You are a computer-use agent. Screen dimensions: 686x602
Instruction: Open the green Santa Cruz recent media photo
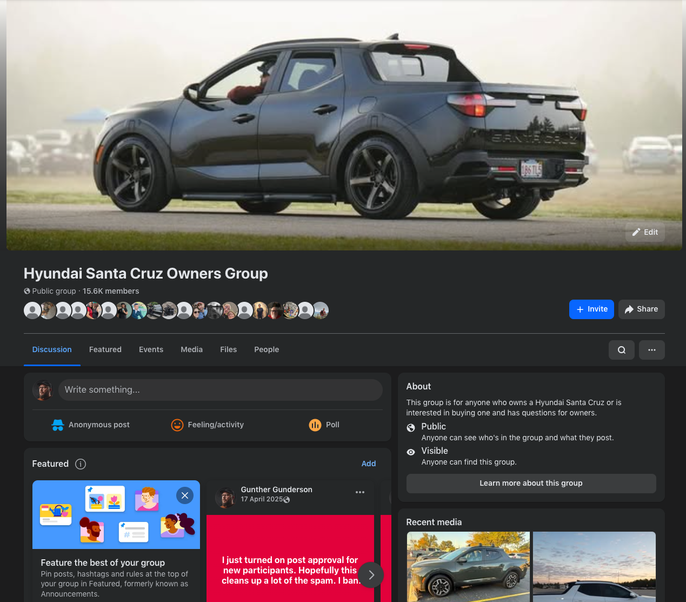468,567
